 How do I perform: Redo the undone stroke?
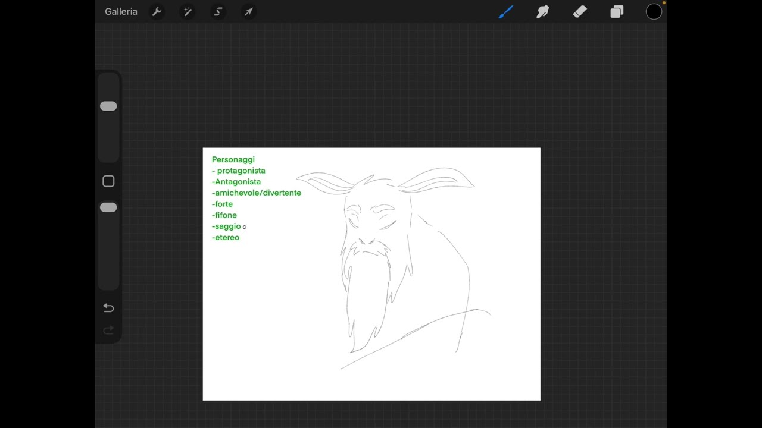108,330
